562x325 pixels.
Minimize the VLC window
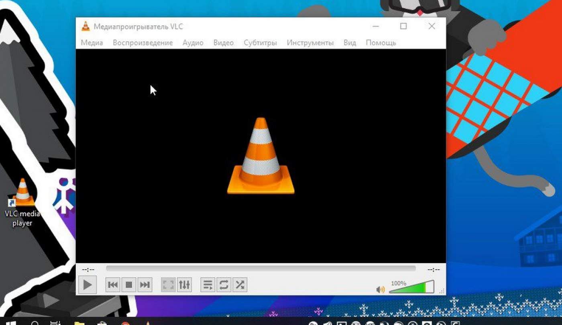[x=376, y=26]
